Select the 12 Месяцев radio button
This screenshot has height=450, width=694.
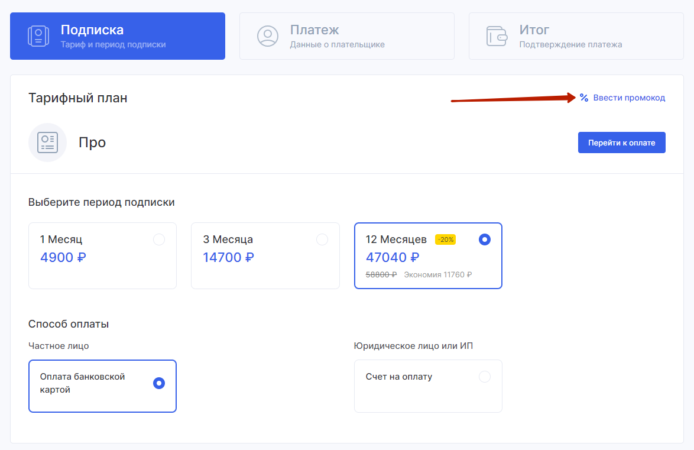coord(485,239)
